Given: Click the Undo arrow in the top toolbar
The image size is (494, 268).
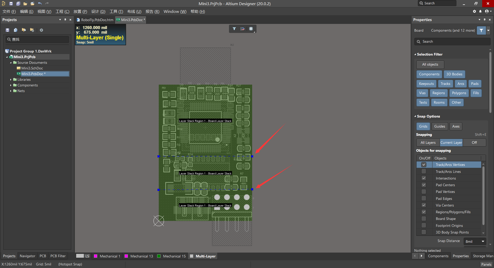Looking at the screenshot, I should click(40, 3).
